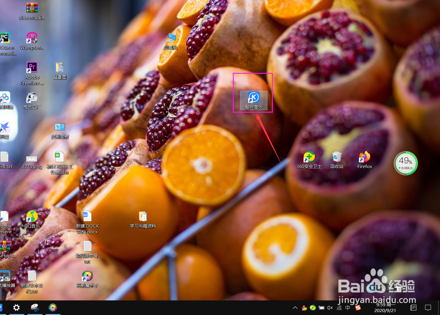This screenshot has width=440, height=315.
Task: Click the QQ icon in the system tray
Action: point(304,308)
